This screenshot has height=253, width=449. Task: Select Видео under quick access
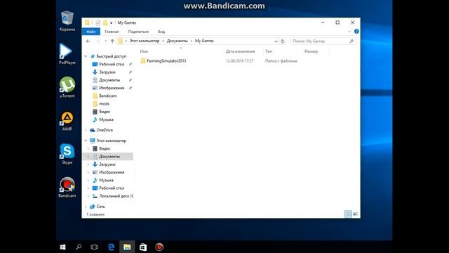(x=105, y=112)
